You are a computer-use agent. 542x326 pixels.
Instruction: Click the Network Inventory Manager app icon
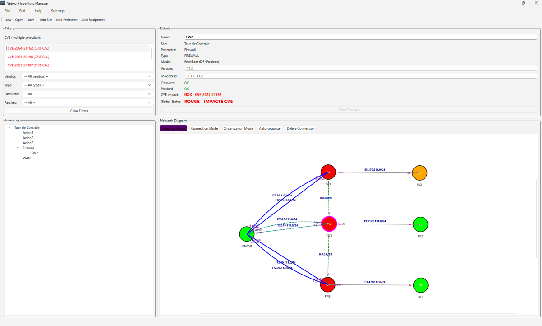(3, 3)
